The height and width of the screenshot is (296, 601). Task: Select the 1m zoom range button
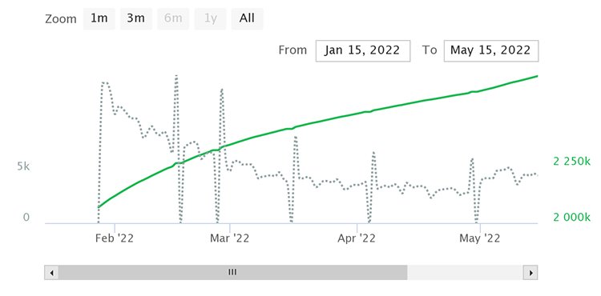tap(99, 18)
